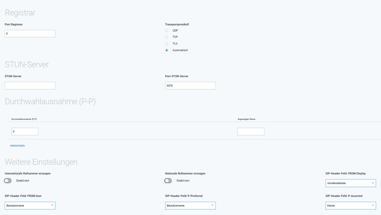Click the chevron arrow in FROM User dropdown
The image size is (381, 215).
click(52, 205)
